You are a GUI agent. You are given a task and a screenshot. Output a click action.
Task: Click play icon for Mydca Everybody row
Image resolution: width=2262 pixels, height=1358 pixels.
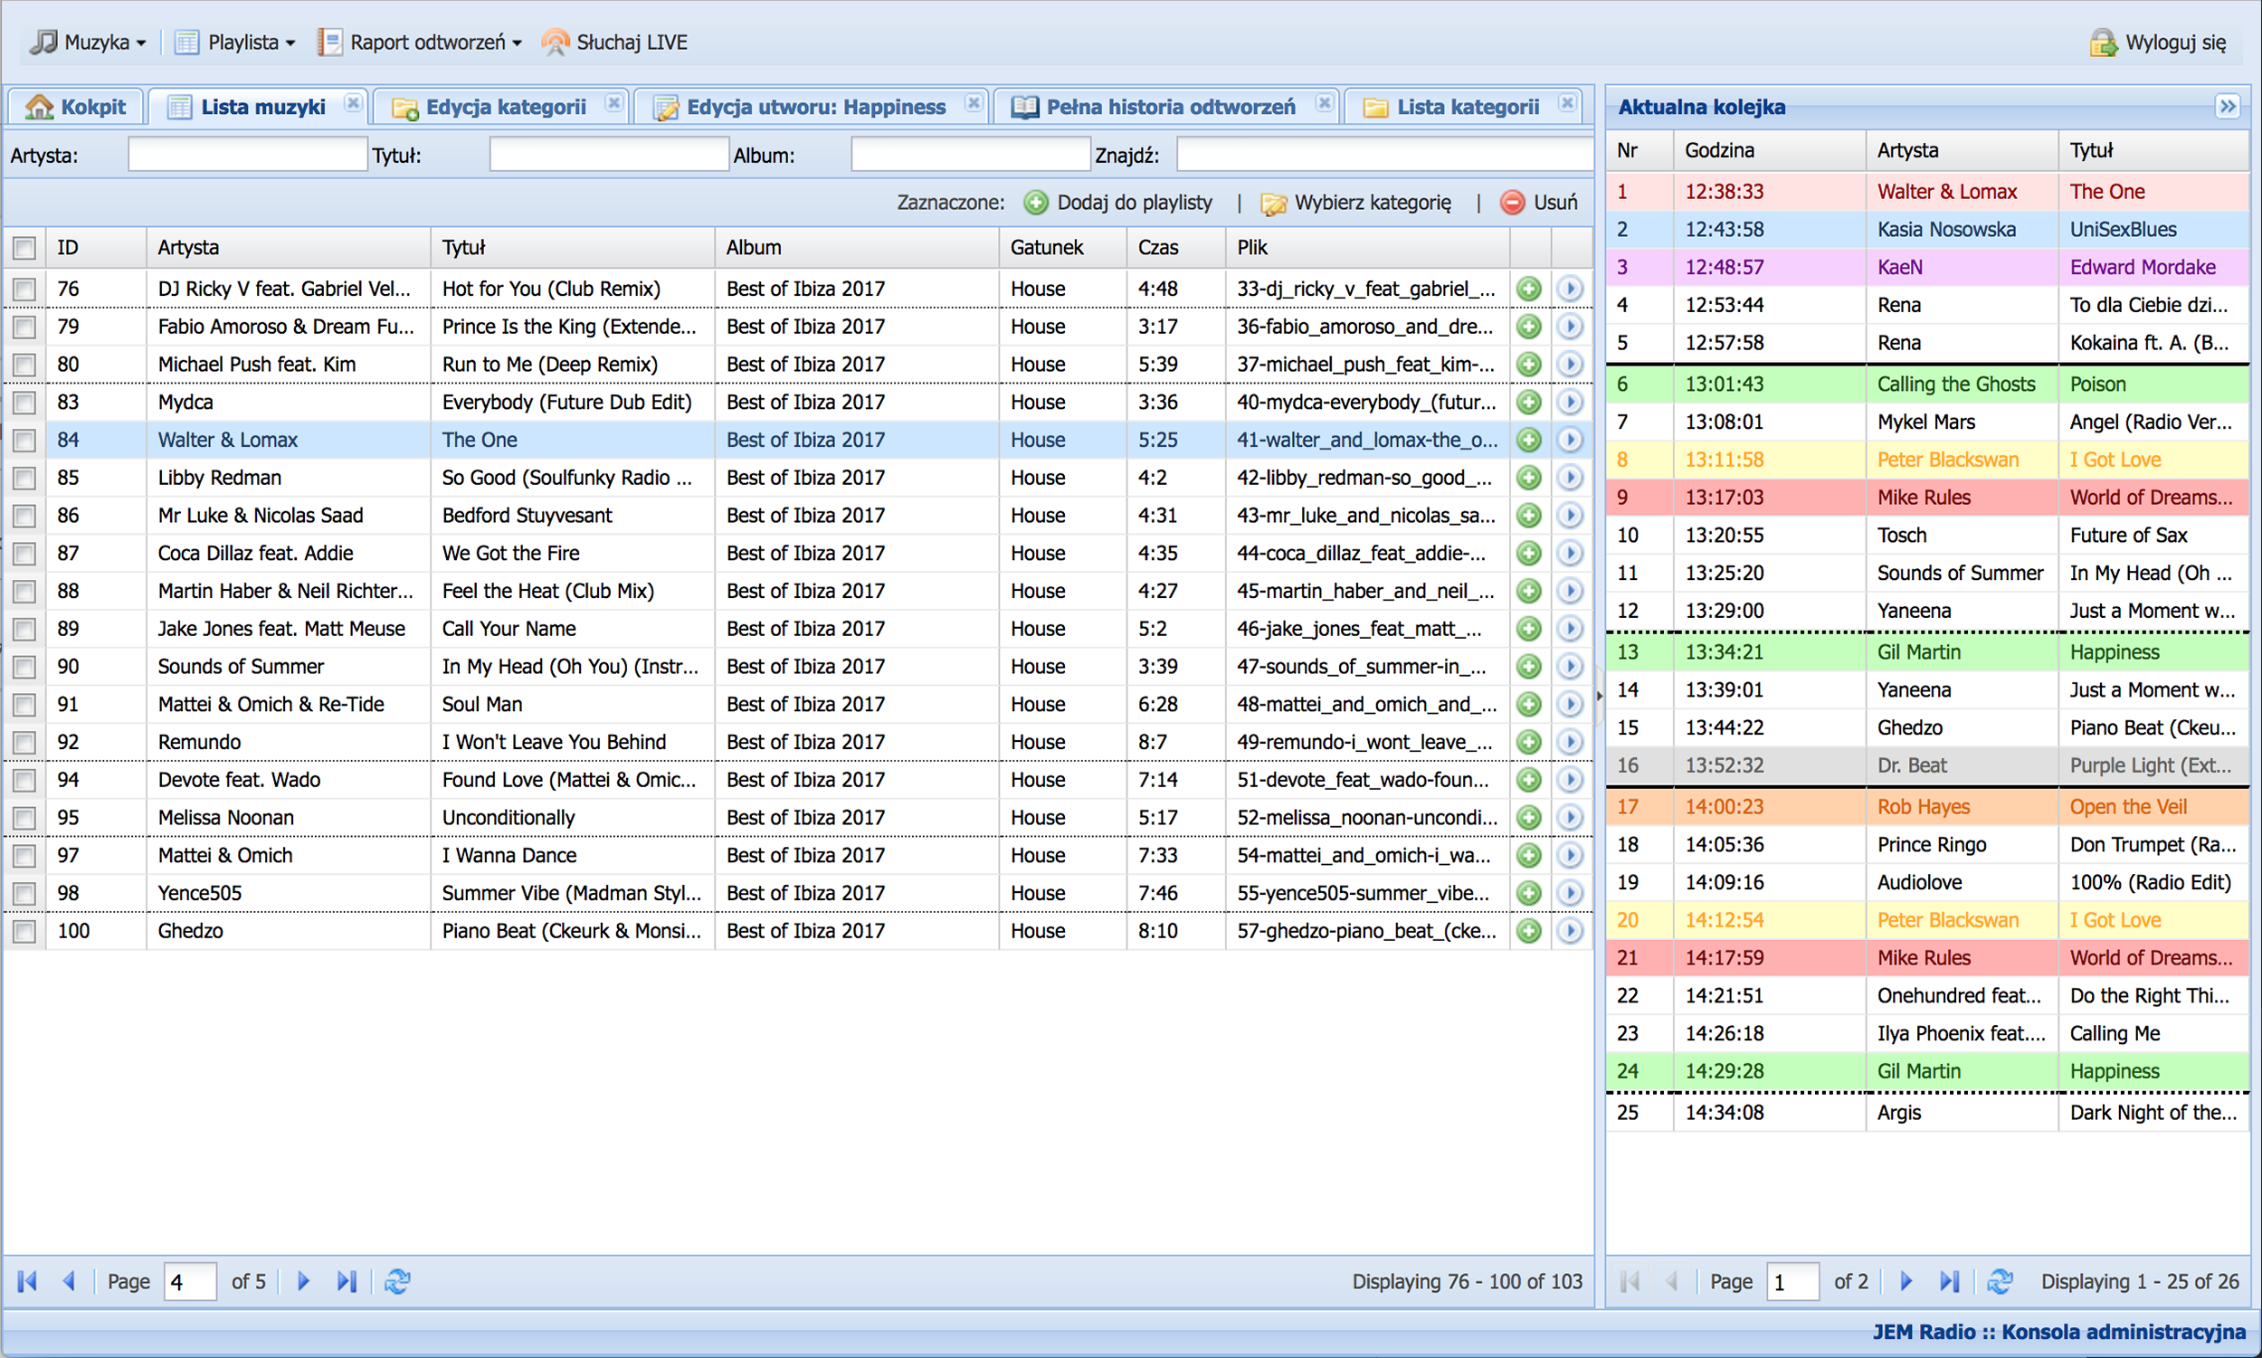pyautogui.click(x=1569, y=402)
